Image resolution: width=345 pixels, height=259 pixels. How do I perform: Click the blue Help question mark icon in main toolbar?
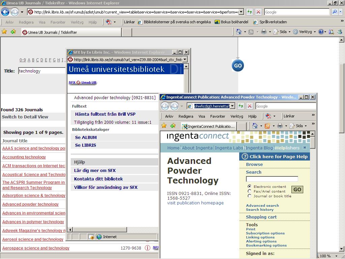click(321, 32)
